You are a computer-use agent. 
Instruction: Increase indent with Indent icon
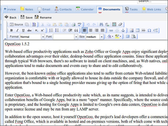coord(70,30)
